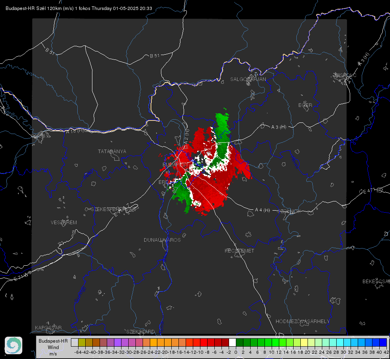The height and width of the screenshot is (359, 390).
Task: Select the light gray swatch below -64
Action: pyautogui.click(x=74, y=342)
